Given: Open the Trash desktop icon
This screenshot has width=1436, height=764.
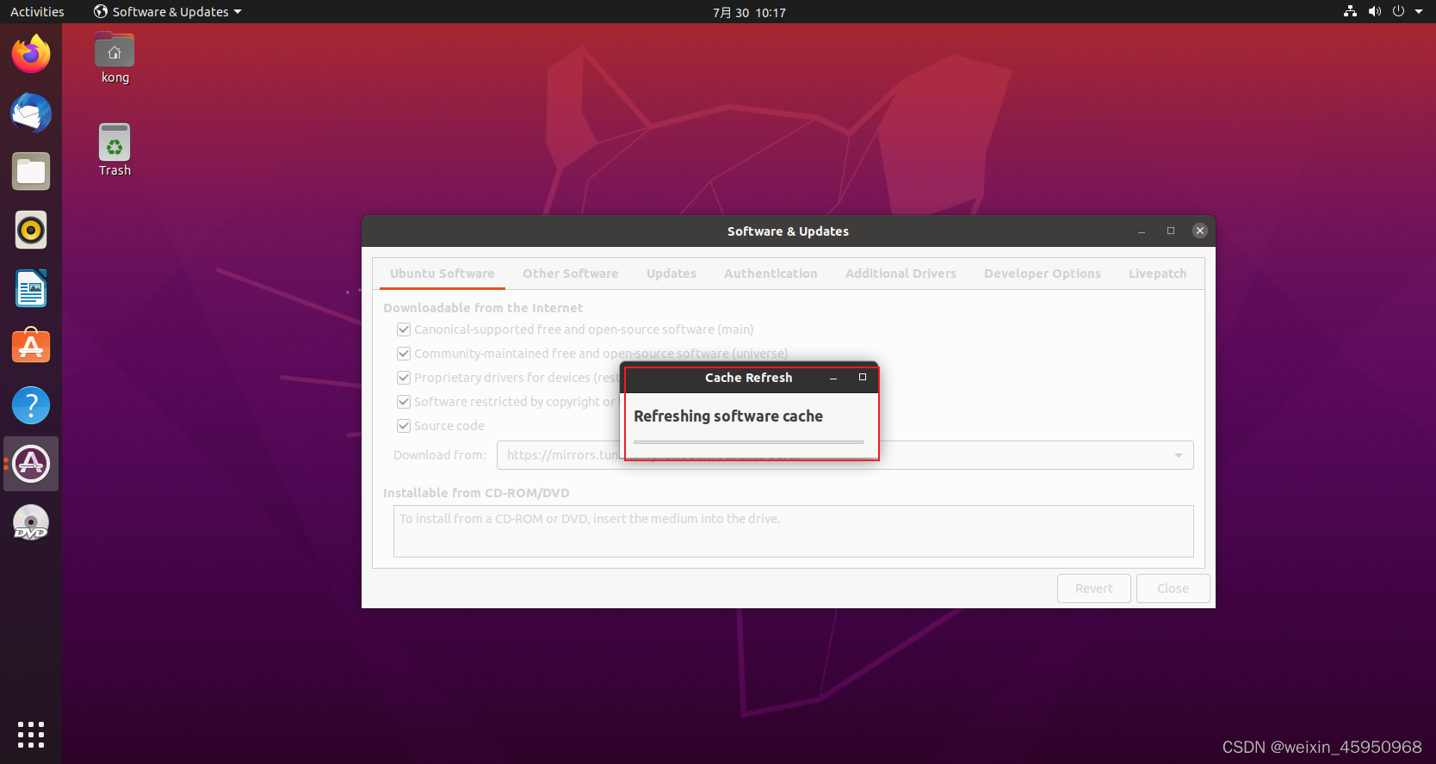Looking at the screenshot, I should (x=115, y=151).
